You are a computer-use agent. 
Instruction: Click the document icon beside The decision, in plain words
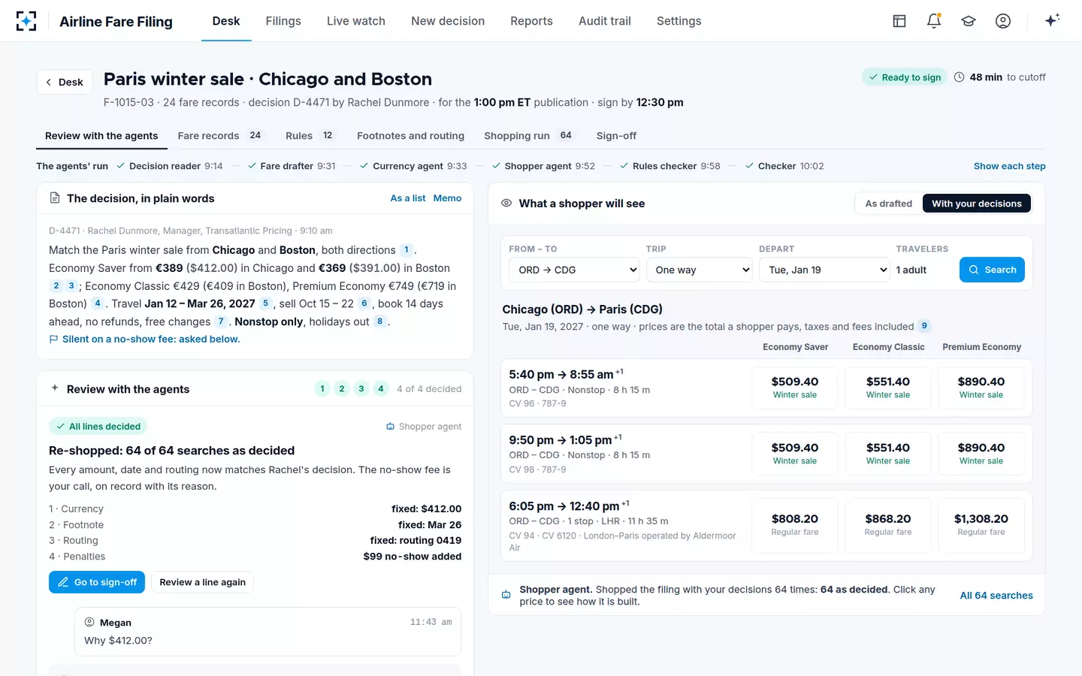[55, 198]
